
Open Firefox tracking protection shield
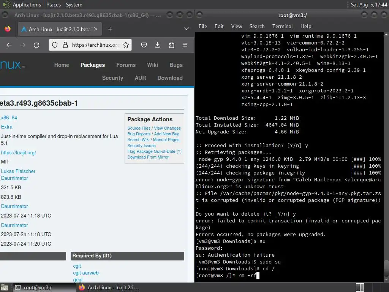click(x=55, y=45)
